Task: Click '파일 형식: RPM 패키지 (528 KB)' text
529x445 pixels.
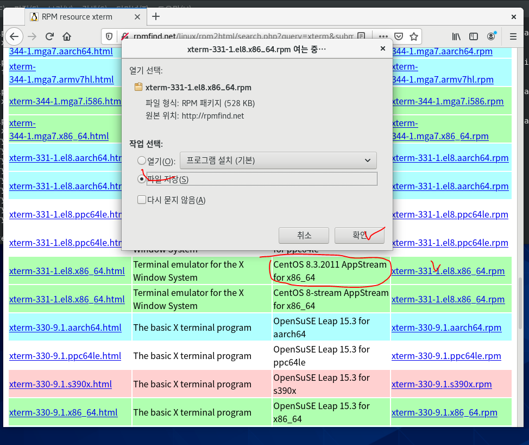Action: pyautogui.click(x=200, y=103)
